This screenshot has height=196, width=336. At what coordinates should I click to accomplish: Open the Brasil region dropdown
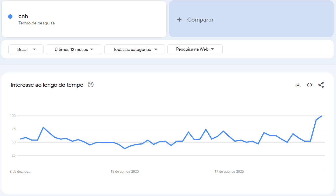(x=26, y=49)
